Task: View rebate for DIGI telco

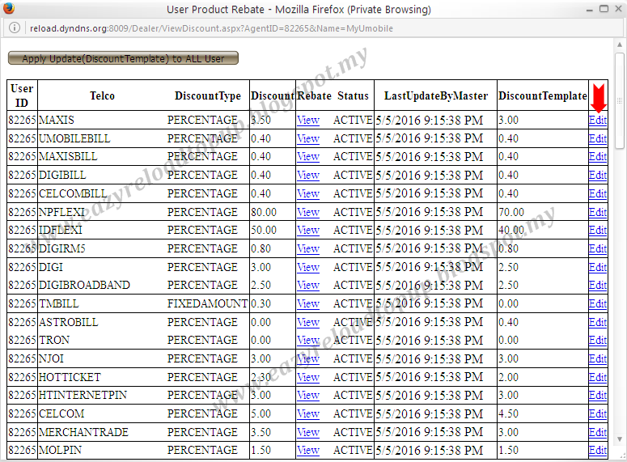Action: (308, 267)
